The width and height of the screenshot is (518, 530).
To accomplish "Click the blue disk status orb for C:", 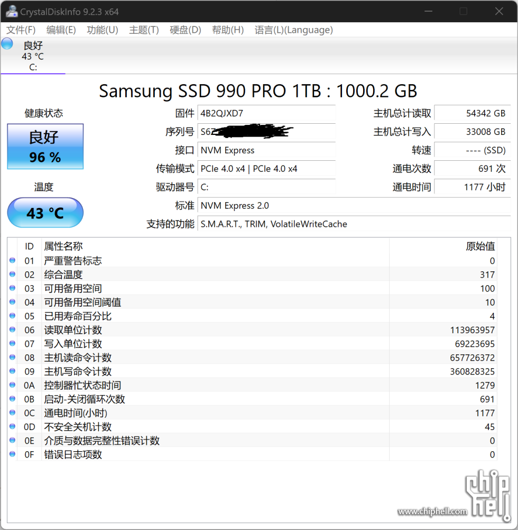I will pyautogui.click(x=7, y=44).
